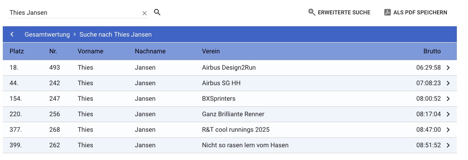This screenshot has height=160, width=468.
Task: Open chevron for R&T cool runnings 2025
Action: 448,130
